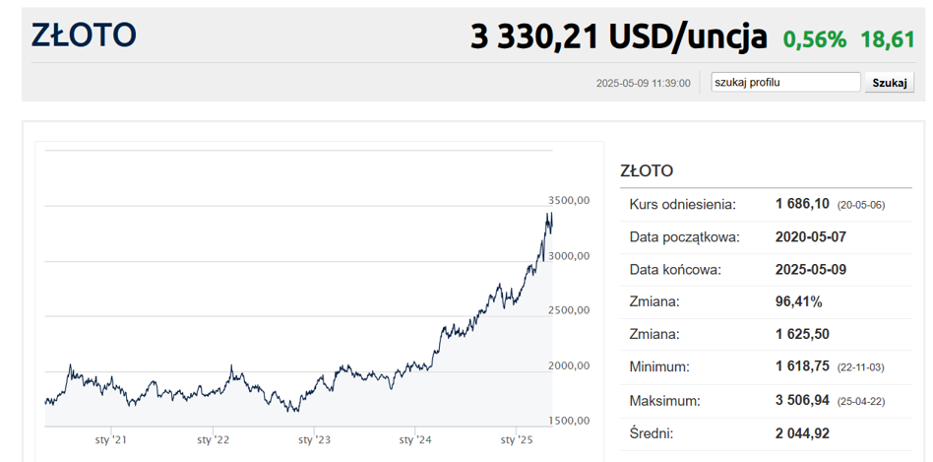Click the 3 330,21 USD/uncja price
This screenshot has width=933, height=462.
(618, 37)
